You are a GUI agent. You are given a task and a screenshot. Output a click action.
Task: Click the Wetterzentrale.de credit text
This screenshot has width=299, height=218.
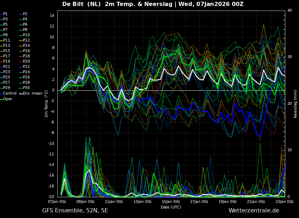click(x=254, y=211)
